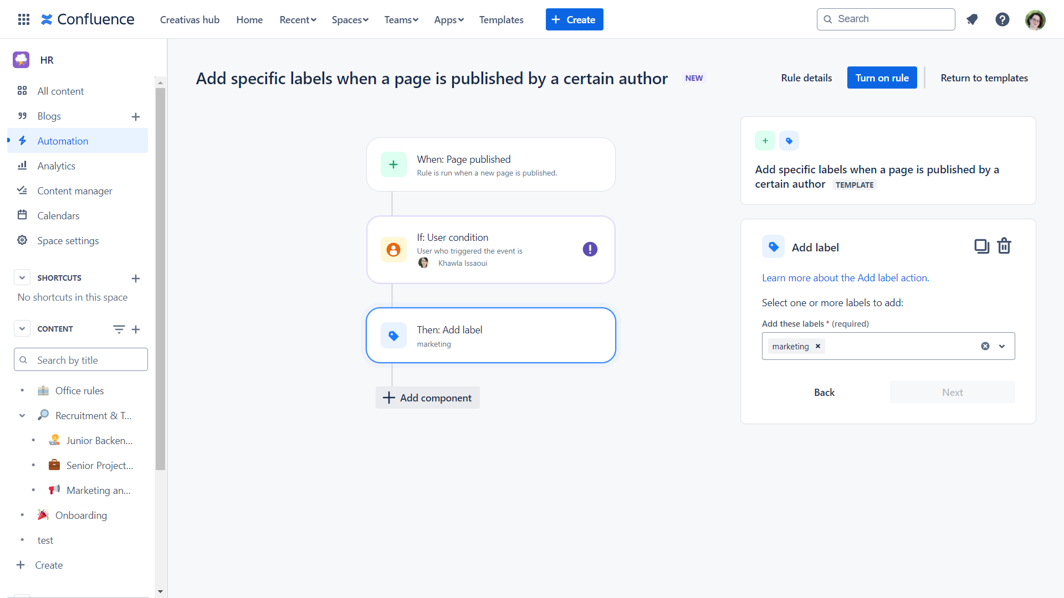
Task: Open Templates in the top navigation
Action: 501,20
